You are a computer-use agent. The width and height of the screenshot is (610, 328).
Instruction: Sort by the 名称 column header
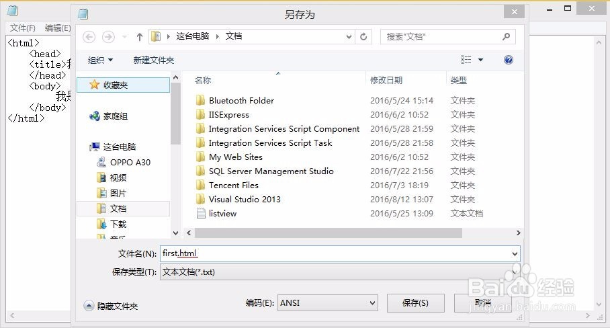tap(203, 80)
